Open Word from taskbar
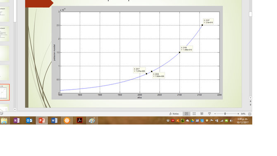 coord(55,121)
